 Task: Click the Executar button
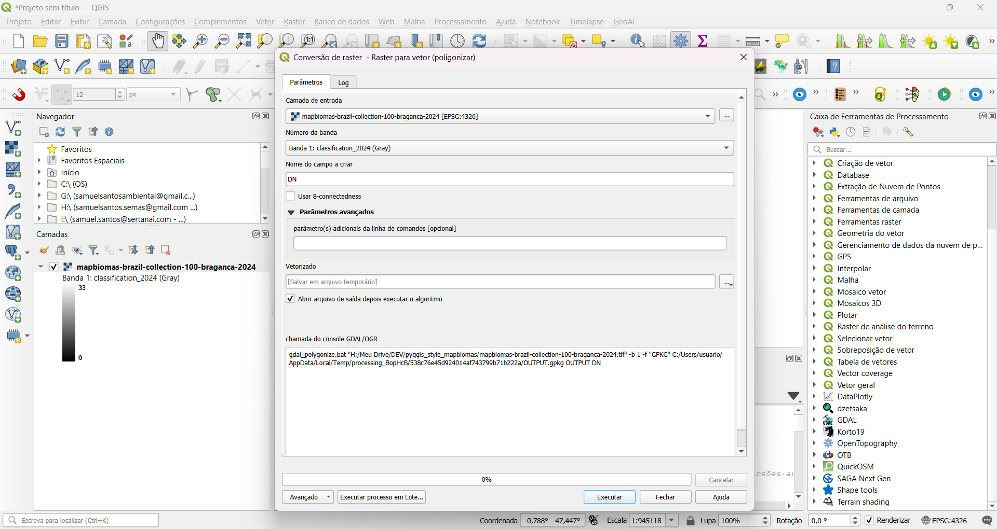[609, 497]
